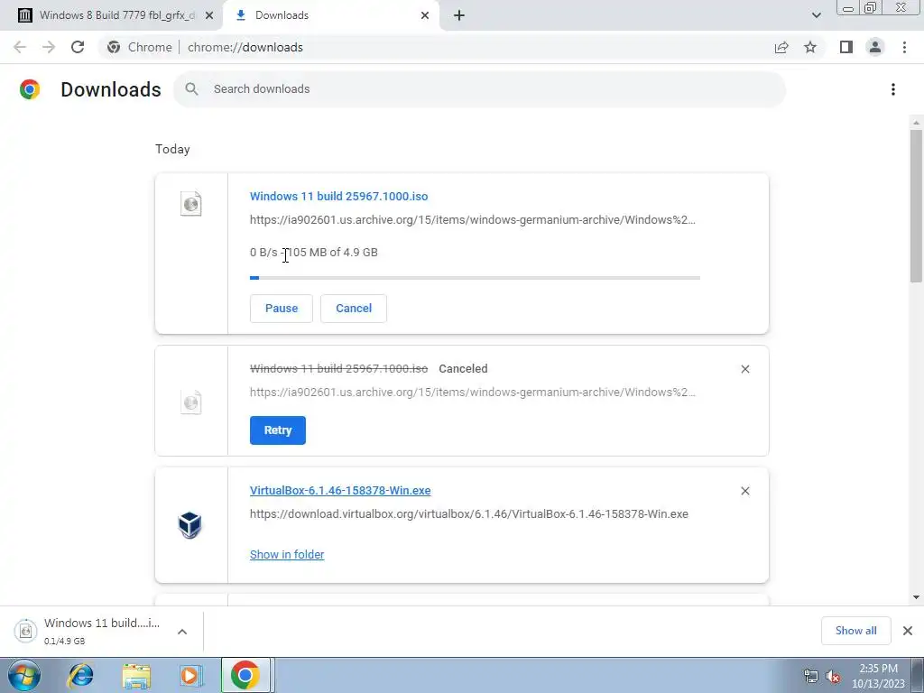Click the Chrome site info chip
This screenshot has height=693, width=924.
(x=141, y=47)
